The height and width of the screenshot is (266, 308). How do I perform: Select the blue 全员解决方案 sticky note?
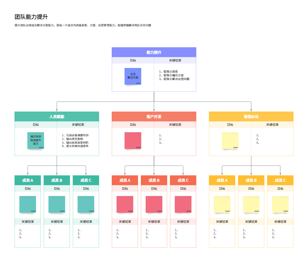click(x=132, y=76)
